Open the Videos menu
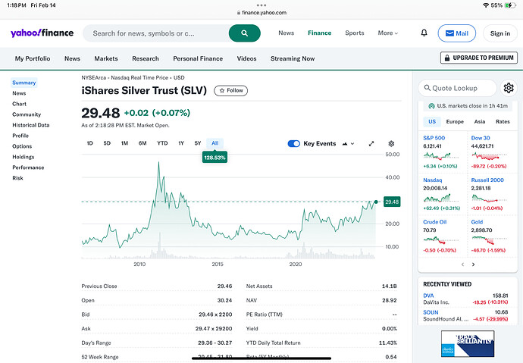523x363 pixels. click(246, 58)
